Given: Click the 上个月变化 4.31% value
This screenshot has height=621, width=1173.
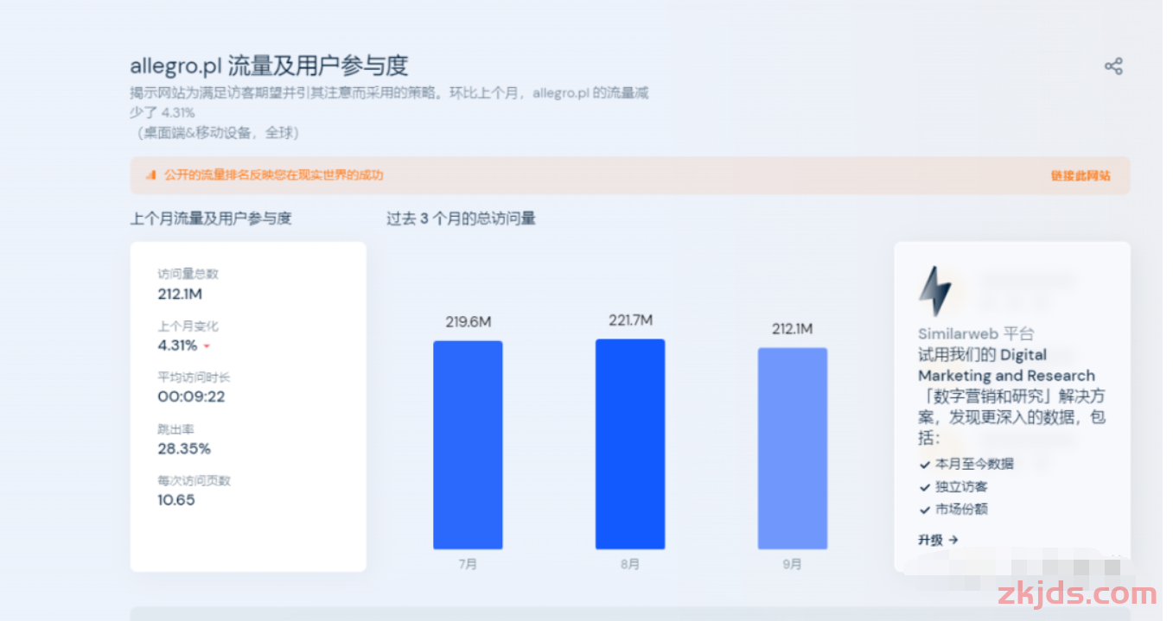Looking at the screenshot, I should click(x=177, y=345).
